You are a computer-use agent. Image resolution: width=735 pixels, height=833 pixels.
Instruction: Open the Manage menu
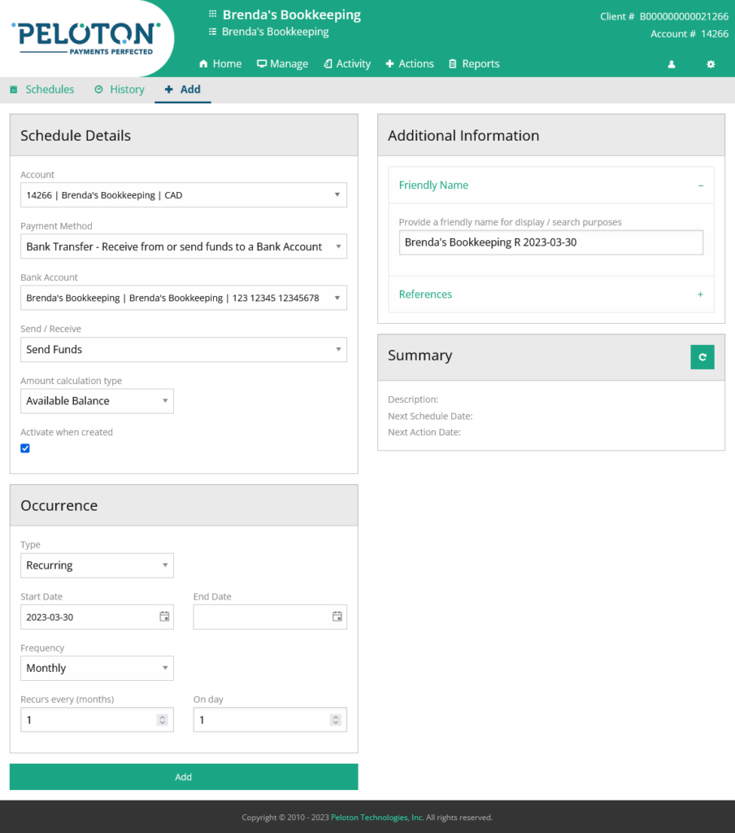point(282,63)
